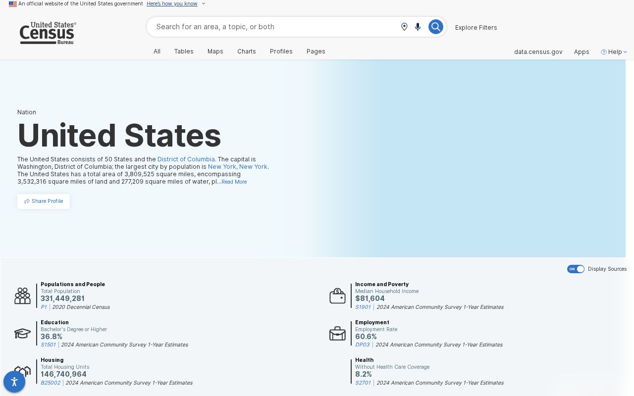Open the S2701 table source link
634x396 pixels.
[x=363, y=383]
